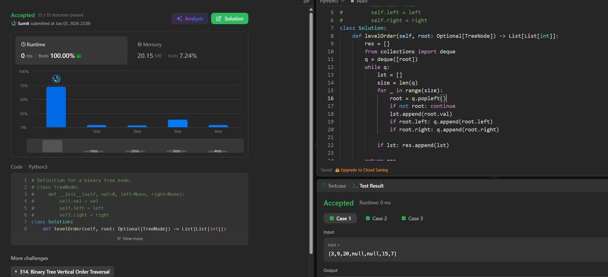This screenshot has width=608, height=277.
Task: Click the 4ms runtime distribution bar
Action: pos(218,126)
